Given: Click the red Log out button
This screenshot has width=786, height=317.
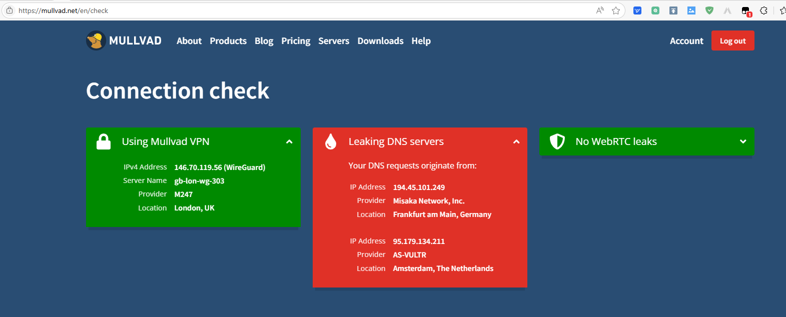Looking at the screenshot, I should pyautogui.click(x=732, y=40).
